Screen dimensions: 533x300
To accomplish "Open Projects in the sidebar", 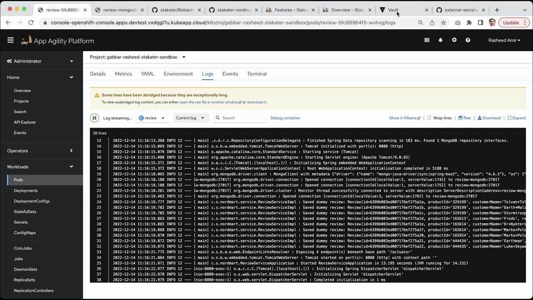I will tap(21, 101).
